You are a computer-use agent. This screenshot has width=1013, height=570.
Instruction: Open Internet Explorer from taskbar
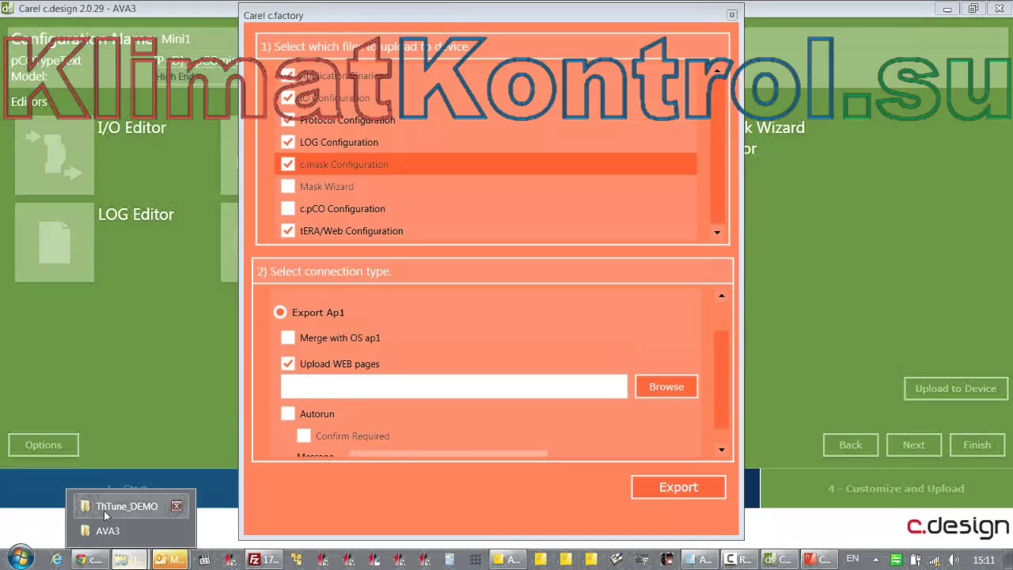(57, 560)
